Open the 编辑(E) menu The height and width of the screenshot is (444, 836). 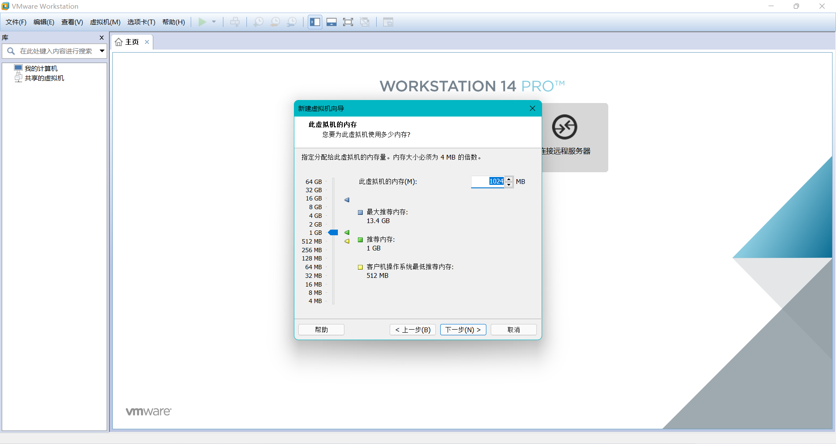tap(44, 22)
